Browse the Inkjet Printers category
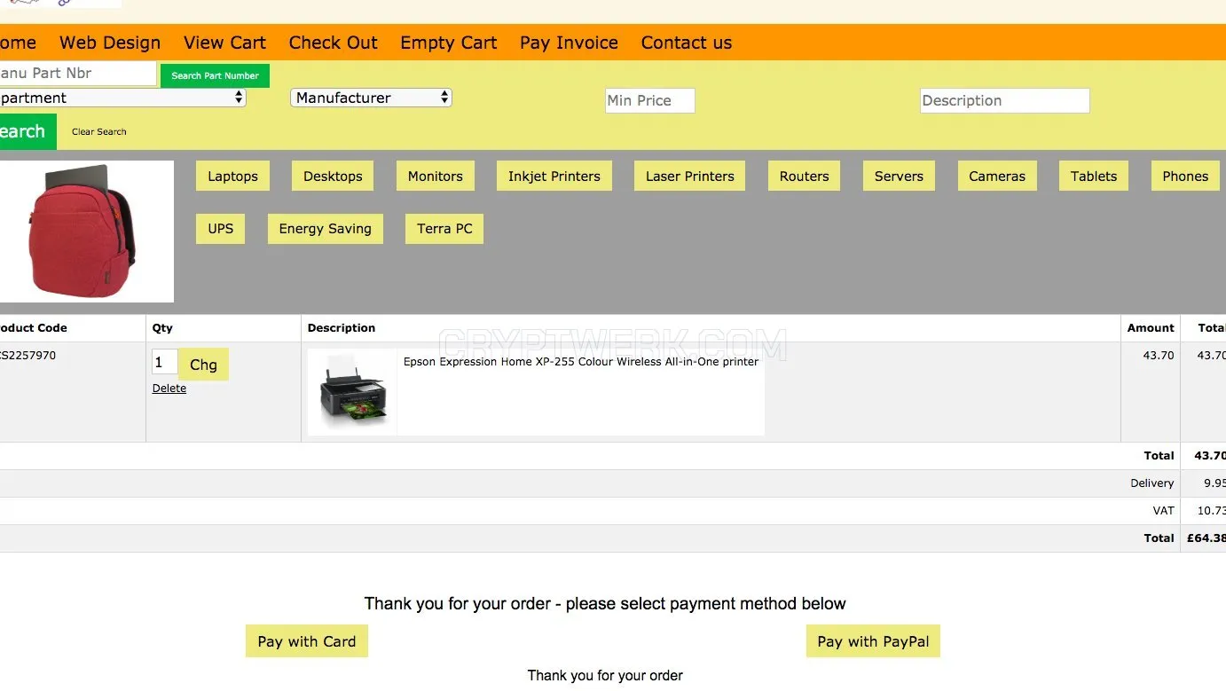Viewport: 1226px width, 691px height. click(554, 176)
